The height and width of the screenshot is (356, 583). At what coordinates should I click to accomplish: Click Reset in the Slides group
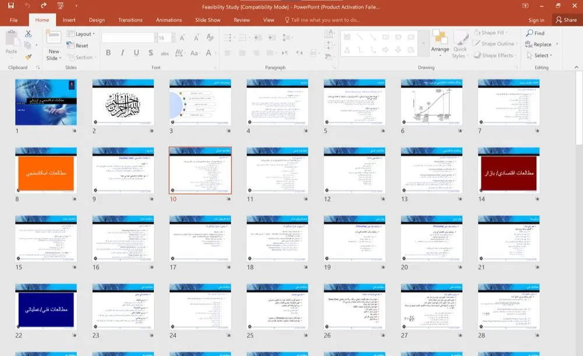82,45
